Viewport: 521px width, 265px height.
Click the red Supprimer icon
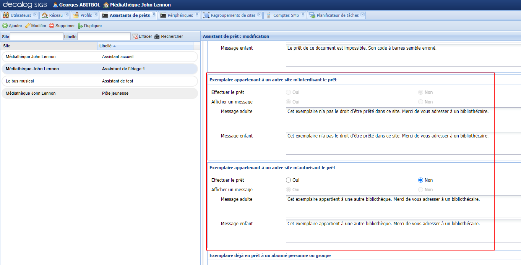[52, 26]
